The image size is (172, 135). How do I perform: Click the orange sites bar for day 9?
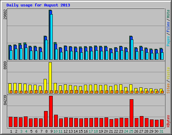coord(51,92)
